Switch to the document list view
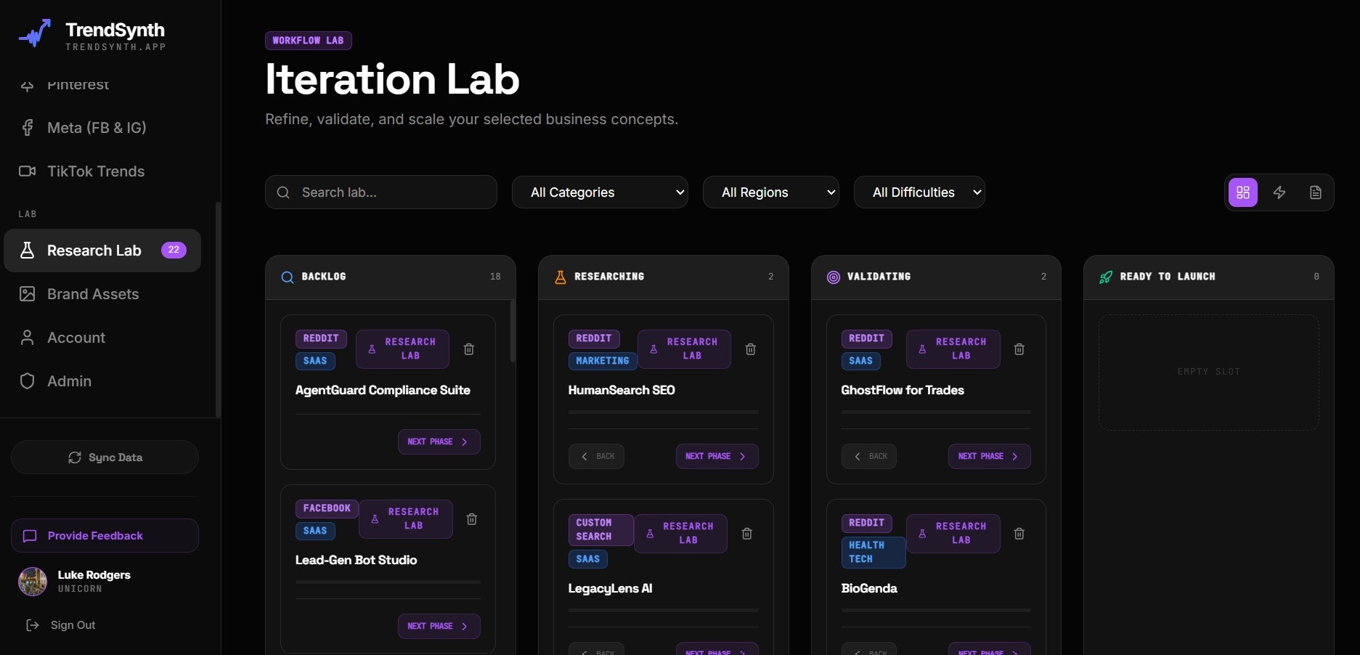The width and height of the screenshot is (1360, 655). (x=1316, y=192)
